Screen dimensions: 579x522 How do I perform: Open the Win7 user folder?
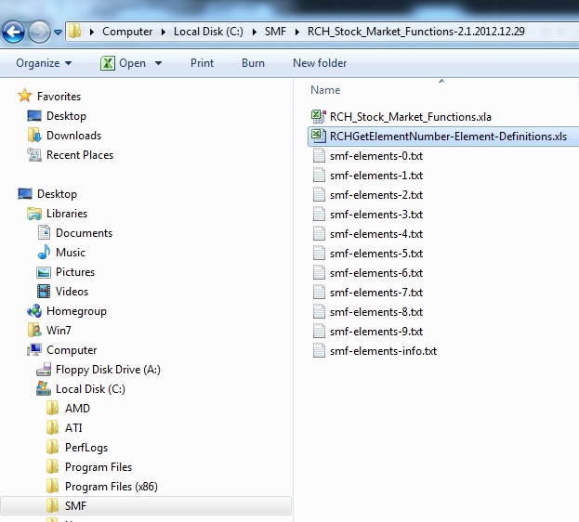[59, 331]
